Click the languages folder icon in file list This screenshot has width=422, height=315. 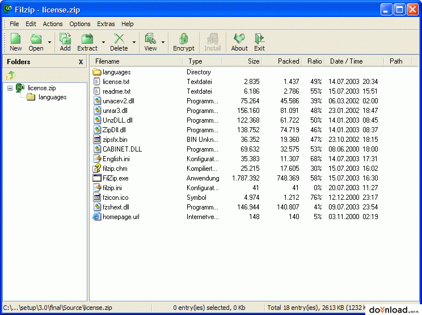[96, 72]
